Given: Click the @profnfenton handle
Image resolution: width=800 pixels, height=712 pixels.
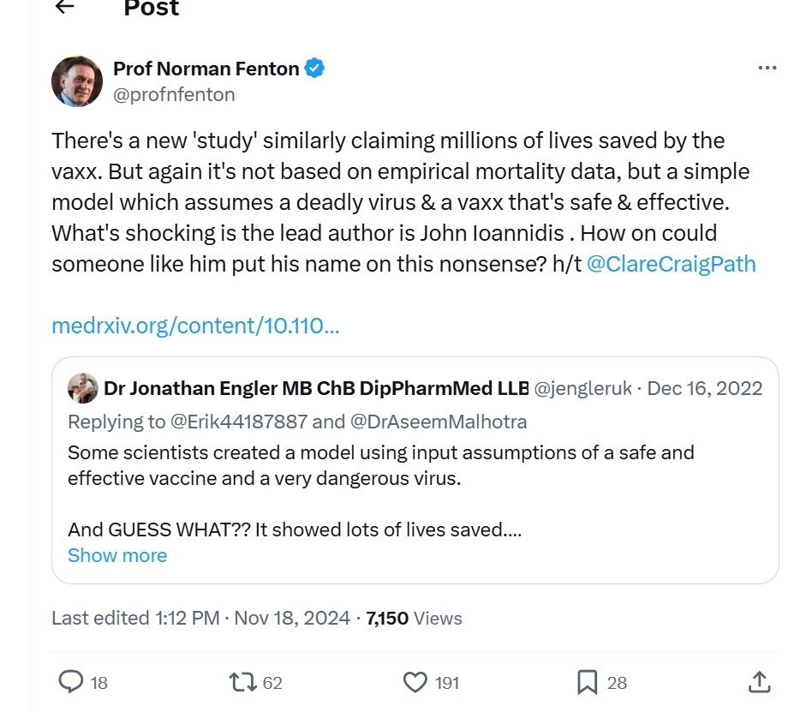Looking at the screenshot, I should click(x=174, y=94).
